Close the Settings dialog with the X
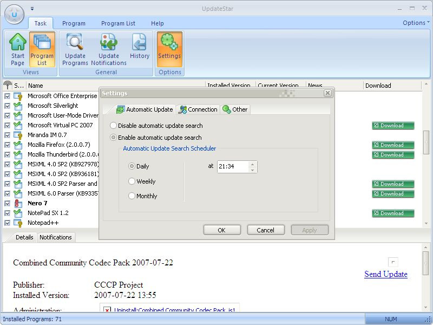The height and width of the screenshot is (325, 433). point(327,93)
